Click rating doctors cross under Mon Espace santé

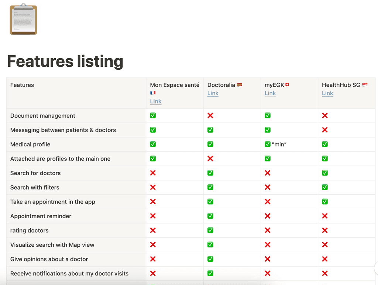pos(153,230)
